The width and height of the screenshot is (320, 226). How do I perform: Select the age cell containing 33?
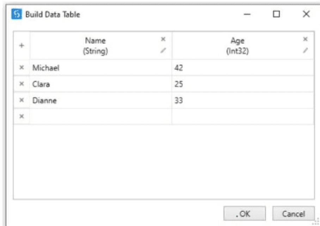coord(243,100)
